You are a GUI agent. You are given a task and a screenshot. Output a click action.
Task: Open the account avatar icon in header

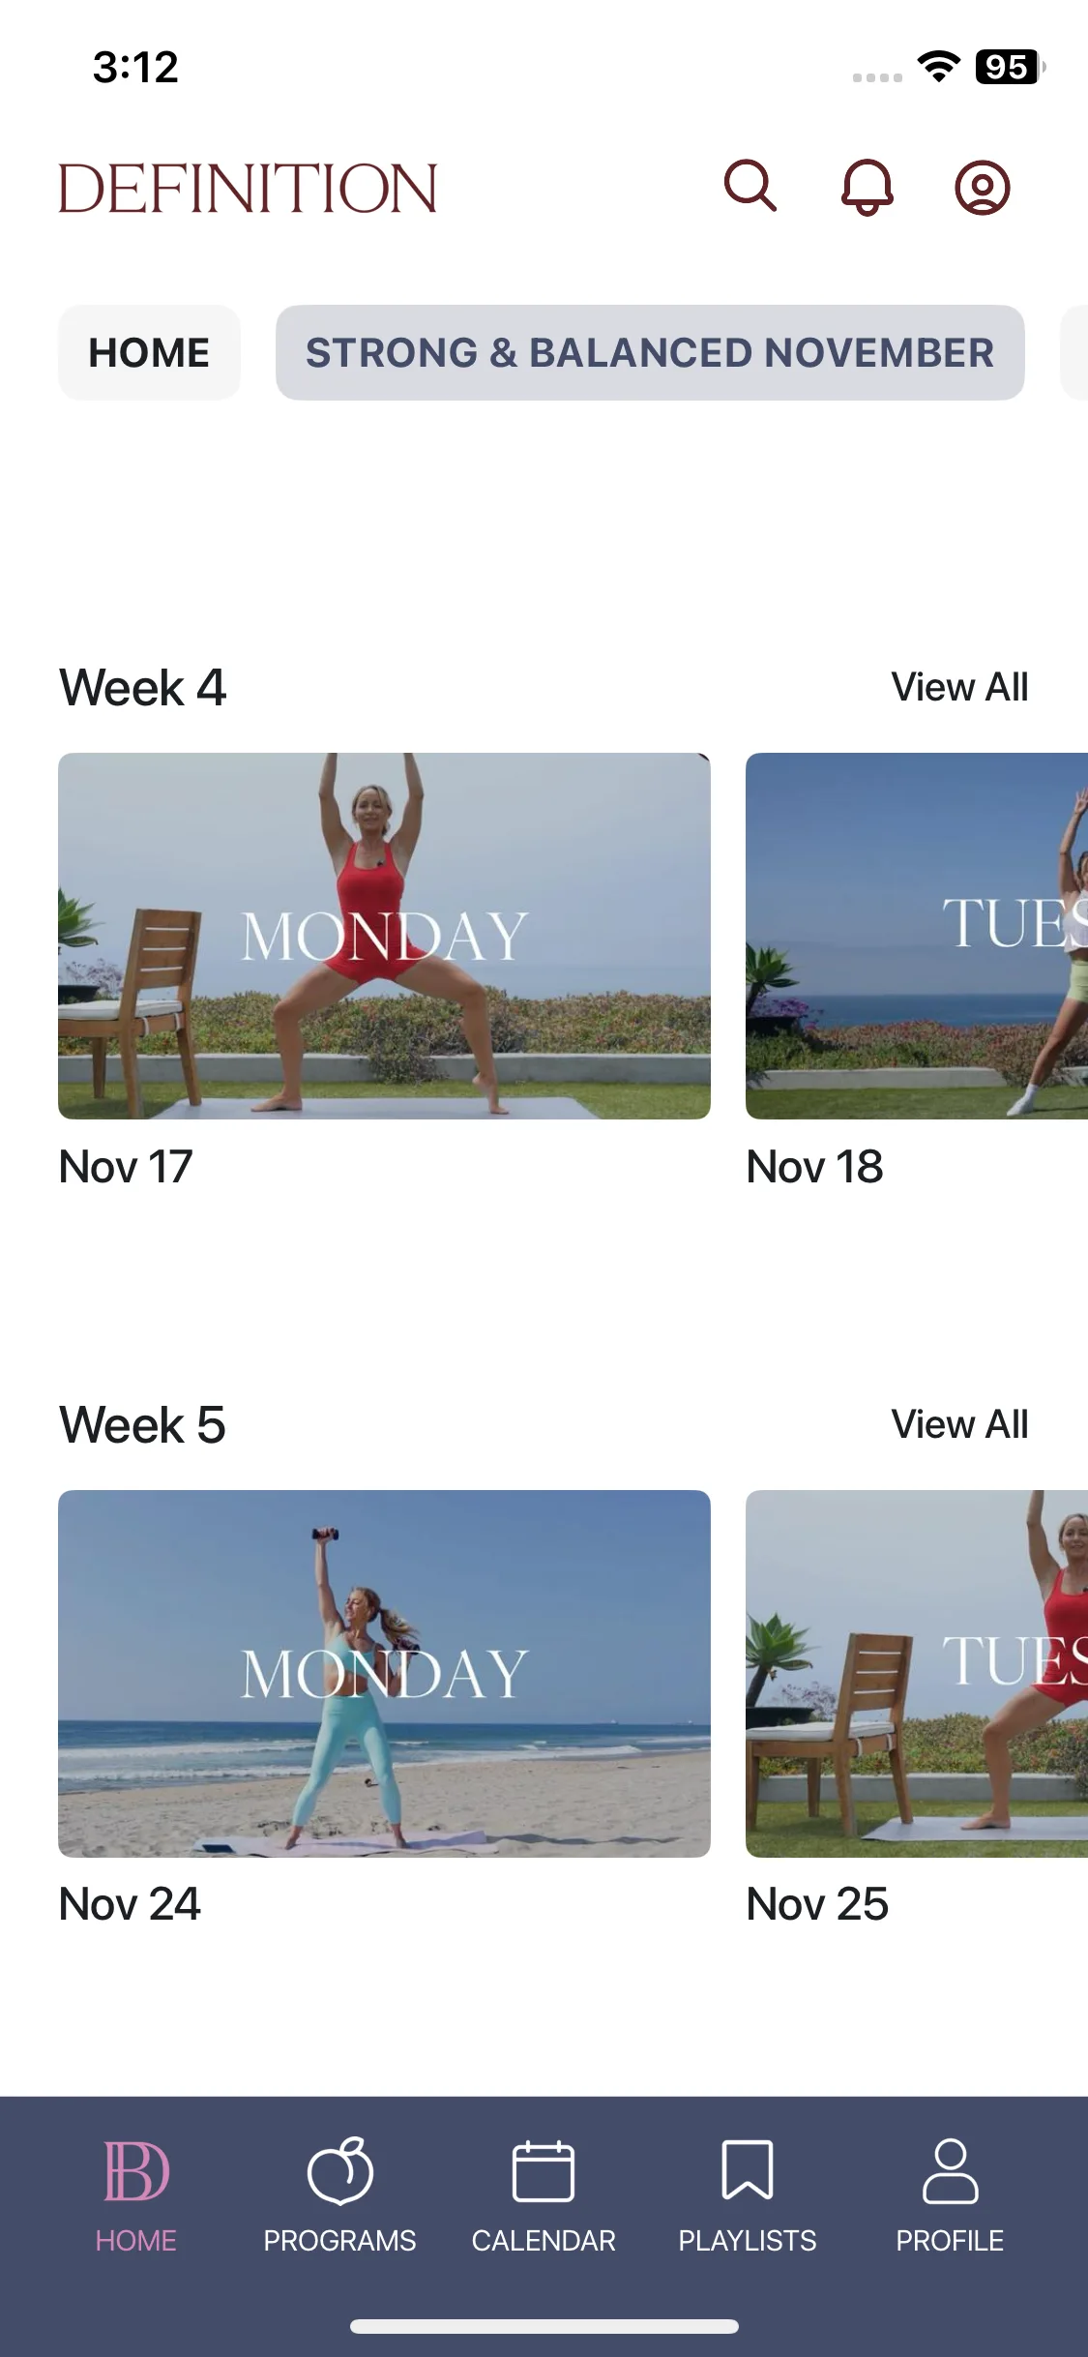pos(983,187)
